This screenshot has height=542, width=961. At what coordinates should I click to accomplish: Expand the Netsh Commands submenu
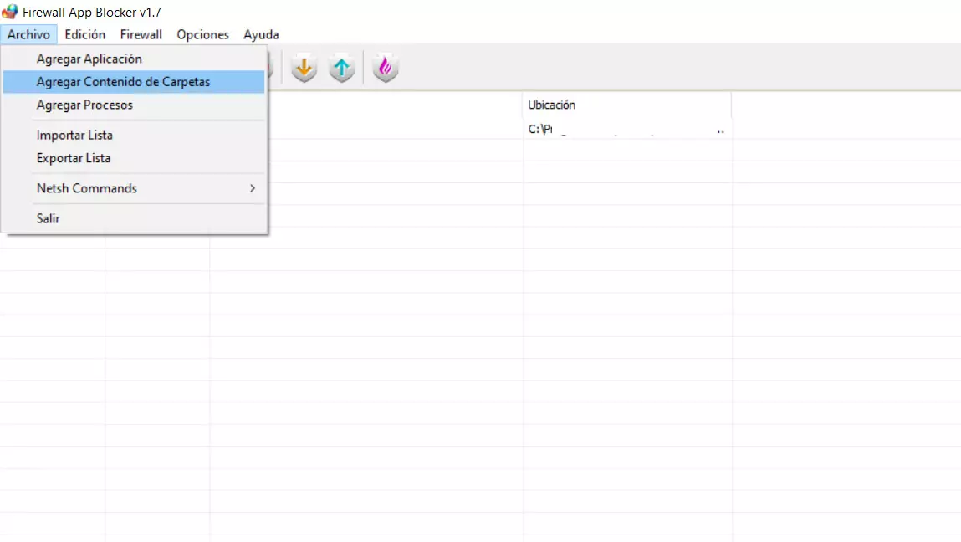point(134,188)
